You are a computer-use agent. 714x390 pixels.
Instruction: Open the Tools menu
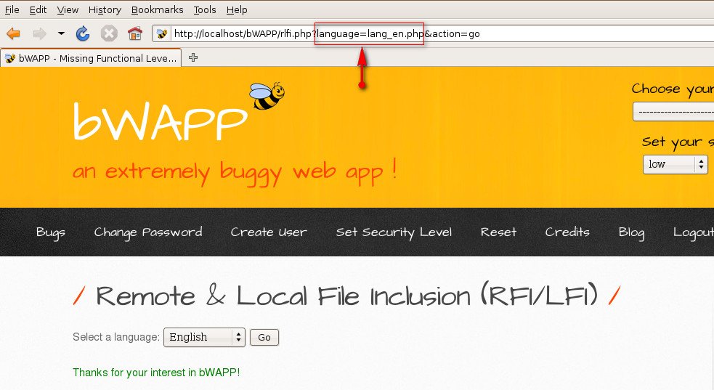pos(204,9)
